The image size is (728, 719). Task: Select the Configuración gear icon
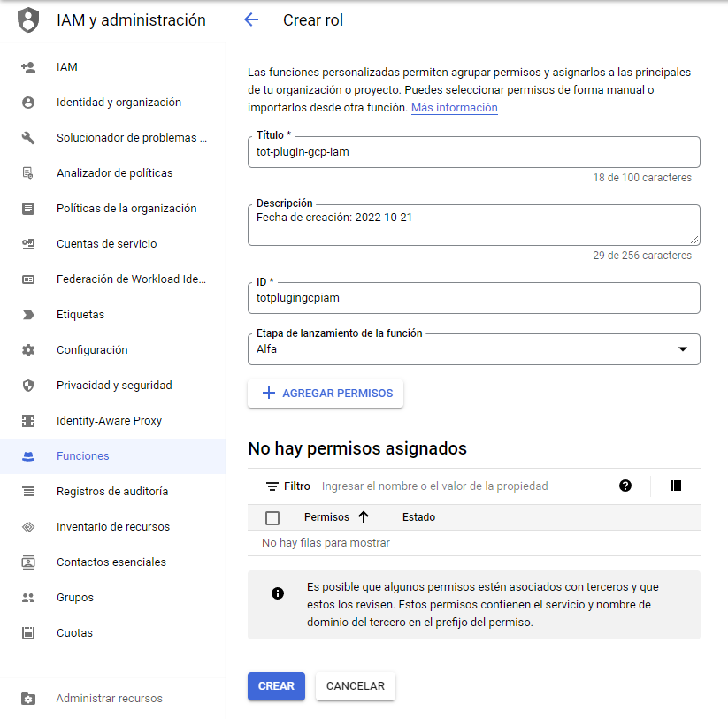28,350
